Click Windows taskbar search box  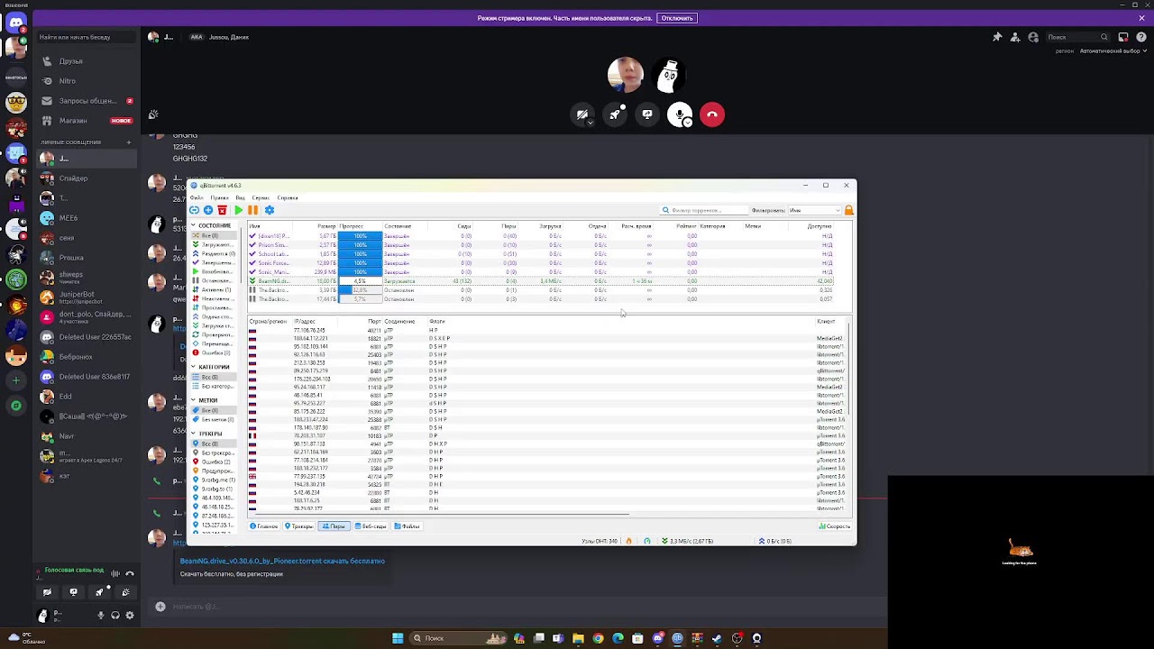[459, 638]
